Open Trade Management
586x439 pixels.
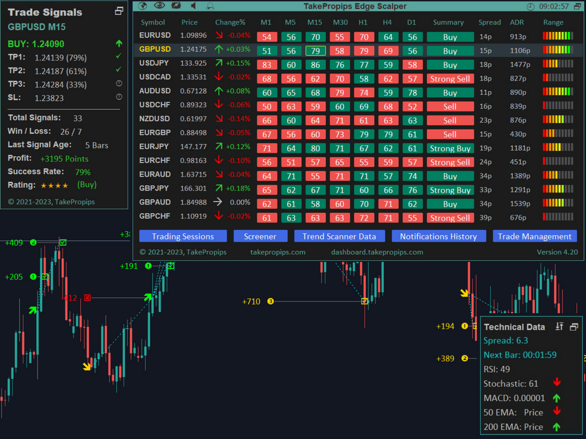(534, 236)
